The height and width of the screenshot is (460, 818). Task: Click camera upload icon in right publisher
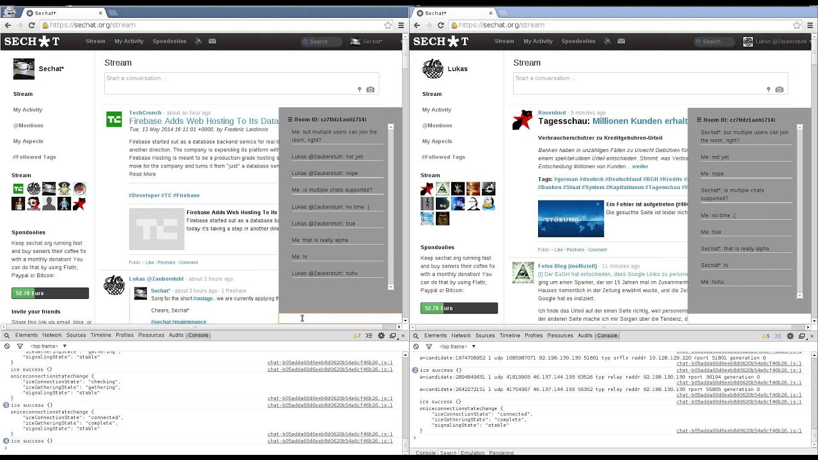tap(779, 89)
